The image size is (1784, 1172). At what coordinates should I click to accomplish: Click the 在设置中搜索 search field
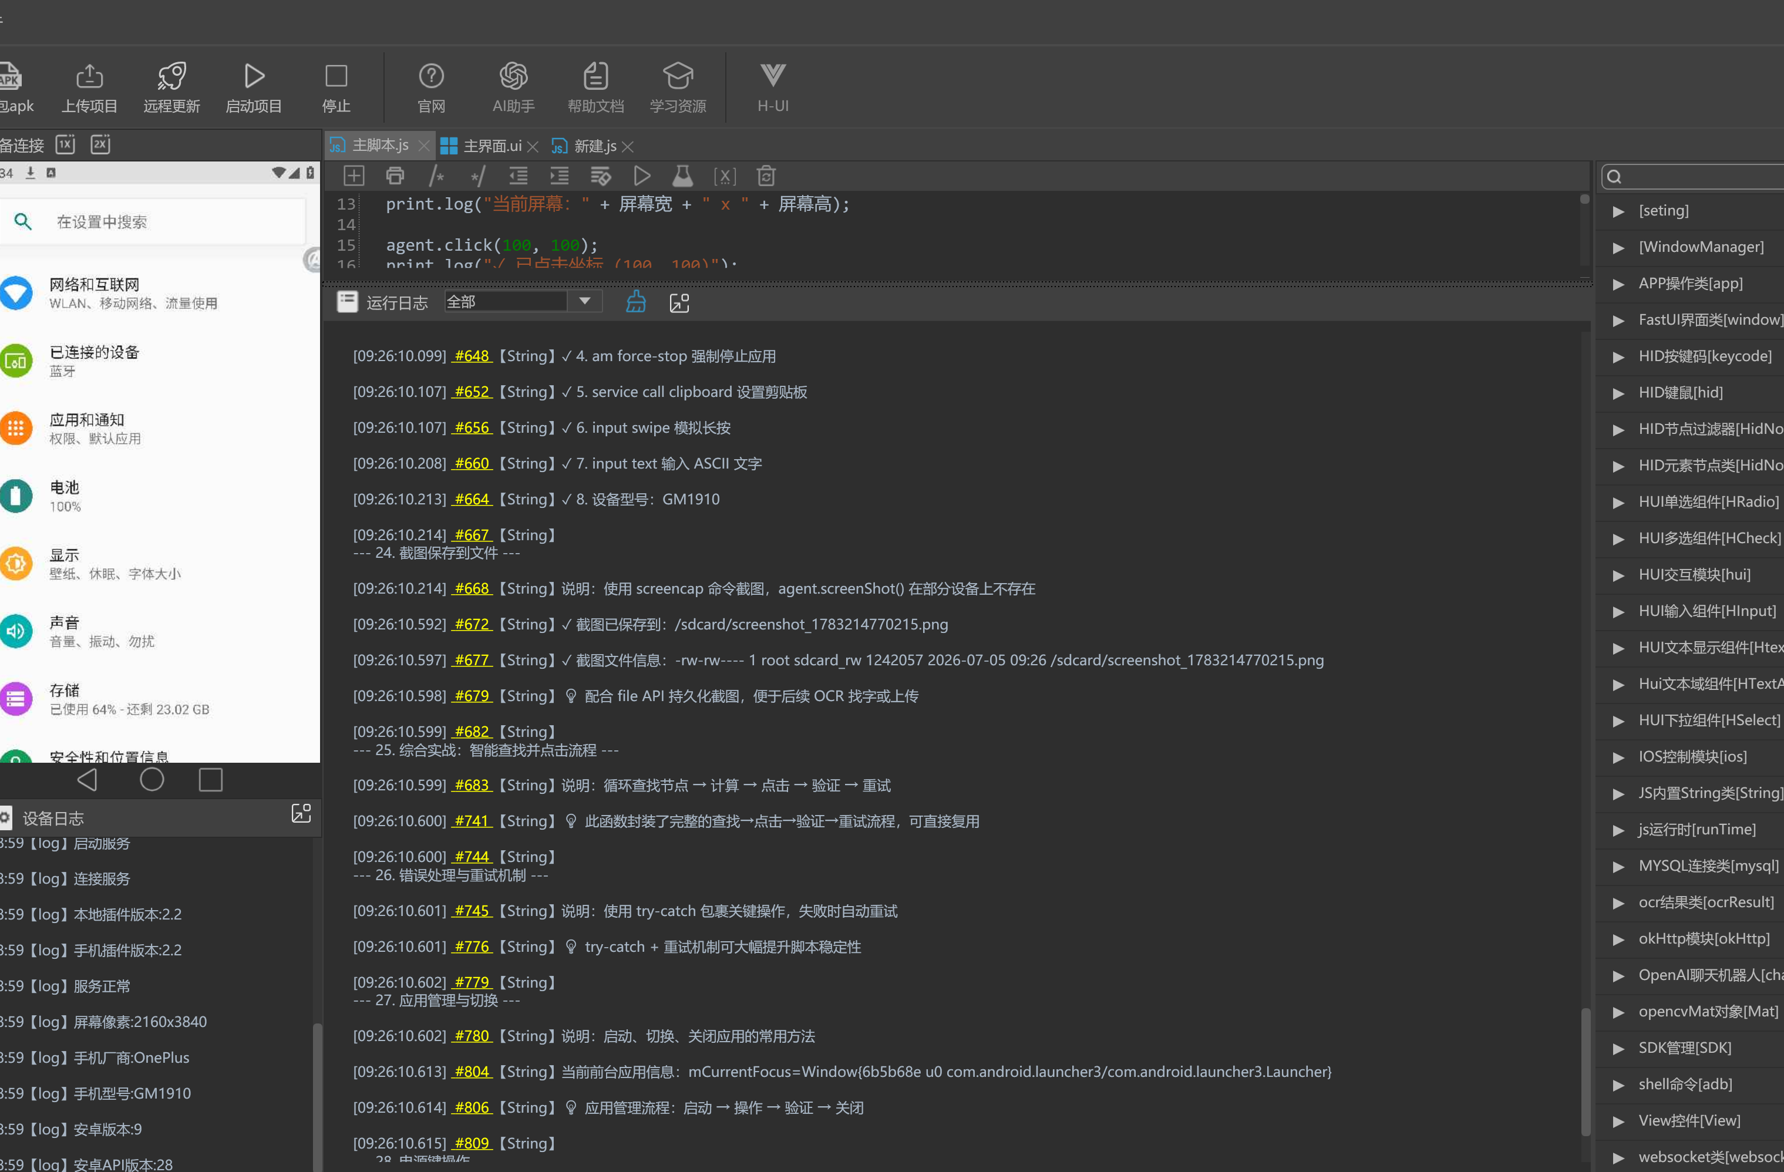pos(154,222)
